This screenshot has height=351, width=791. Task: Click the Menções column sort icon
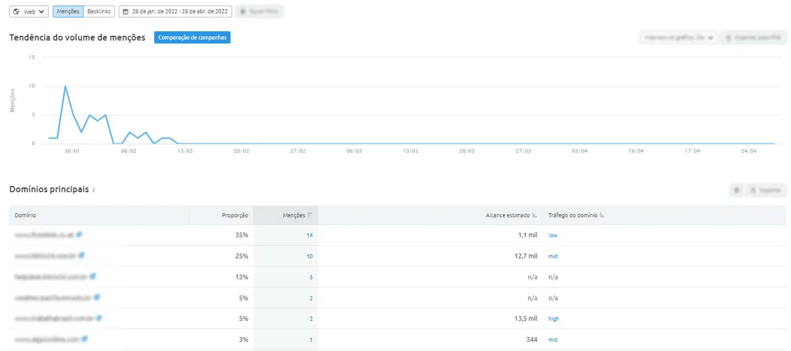pos(310,215)
